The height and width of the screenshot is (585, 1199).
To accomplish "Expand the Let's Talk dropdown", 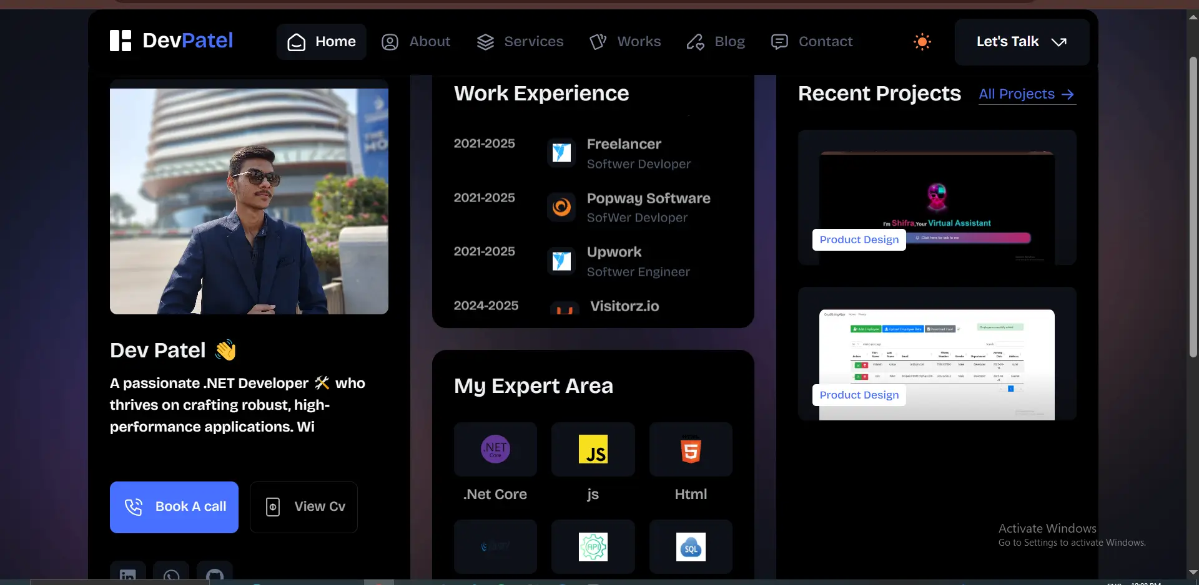I will [x=1022, y=42].
